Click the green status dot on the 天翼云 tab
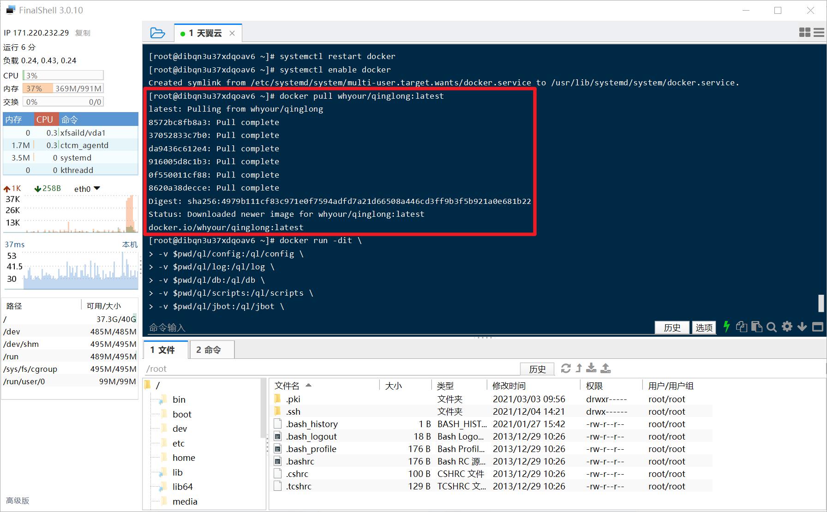The width and height of the screenshot is (827, 512). [x=183, y=34]
